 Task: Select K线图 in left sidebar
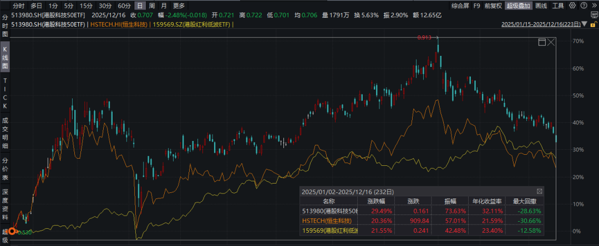click(x=5, y=58)
